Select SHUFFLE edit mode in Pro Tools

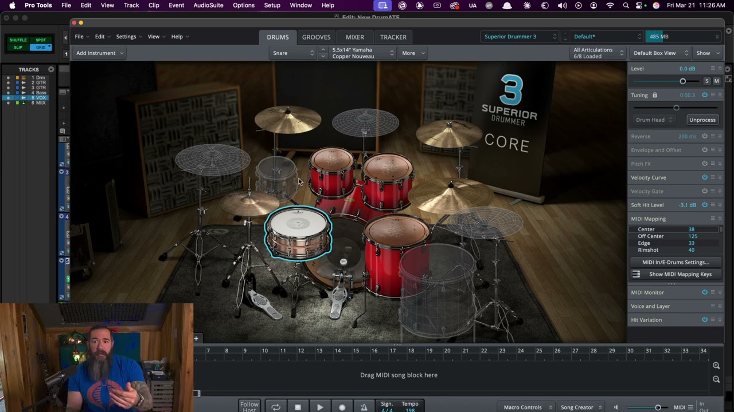click(18, 40)
